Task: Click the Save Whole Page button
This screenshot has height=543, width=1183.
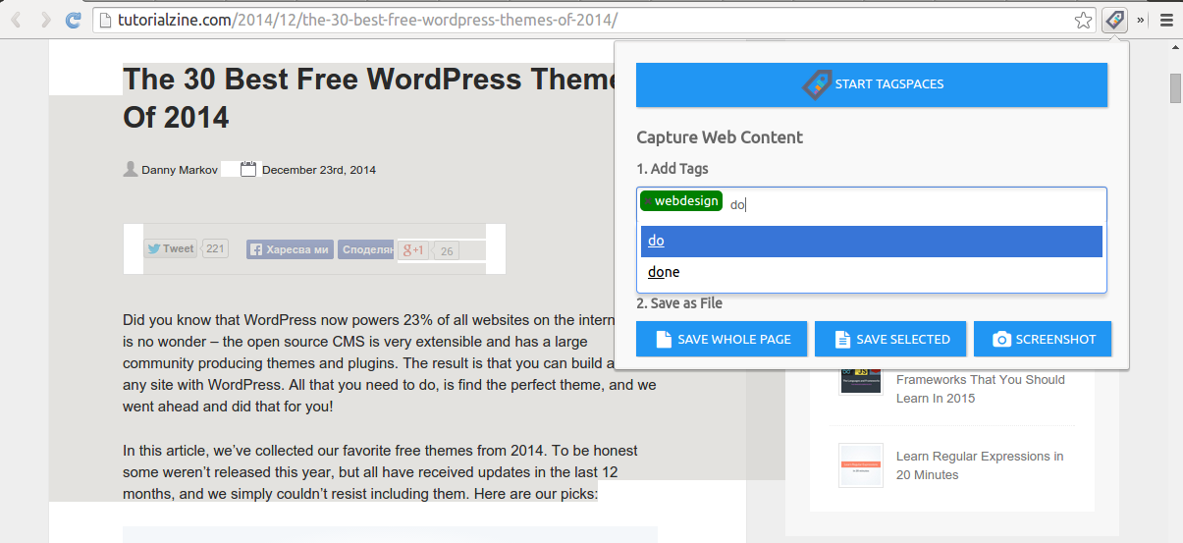Action: click(x=722, y=339)
